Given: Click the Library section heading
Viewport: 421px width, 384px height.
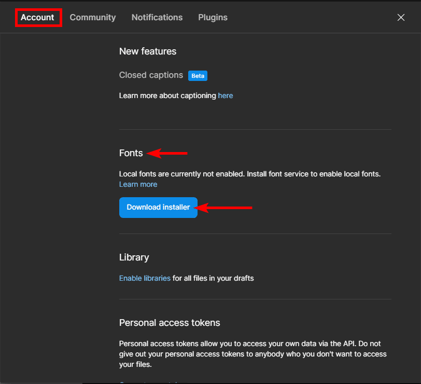Looking at the screenshot, I should pos(134,257).
